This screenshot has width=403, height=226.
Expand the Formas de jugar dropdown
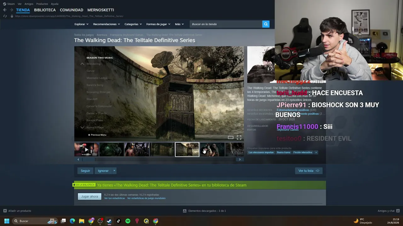click(158, 24)
